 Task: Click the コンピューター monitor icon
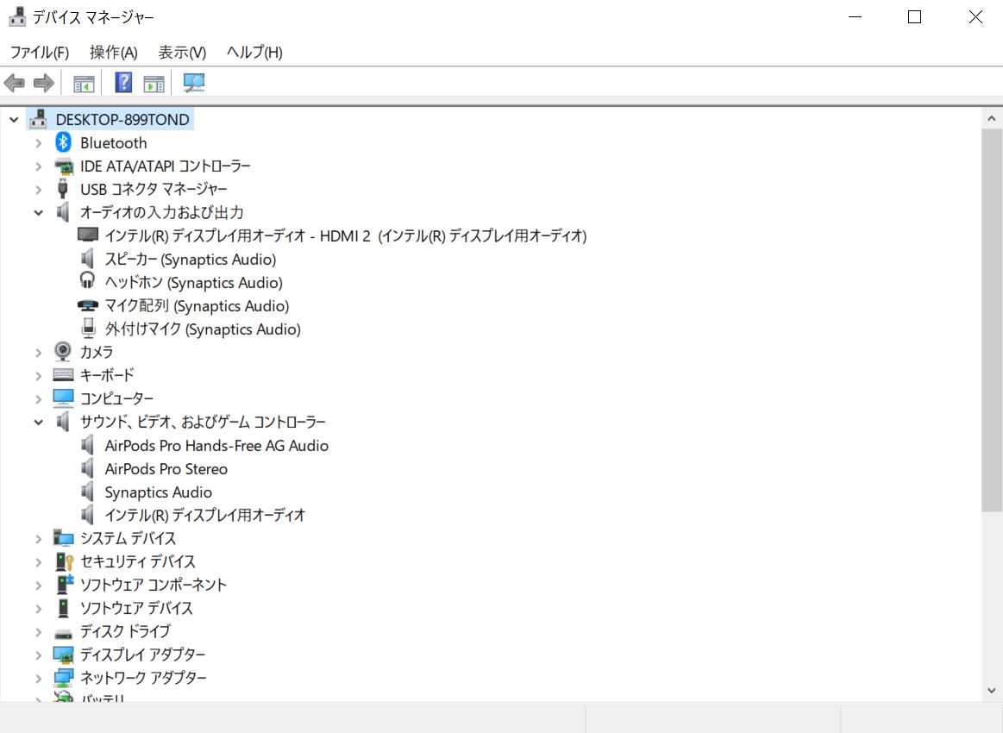(63, 398)
